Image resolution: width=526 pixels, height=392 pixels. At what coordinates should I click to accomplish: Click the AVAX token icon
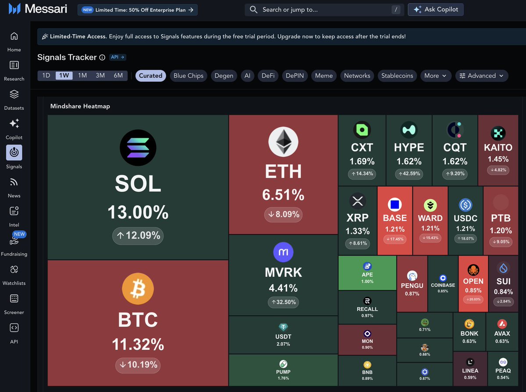(502, 324)
